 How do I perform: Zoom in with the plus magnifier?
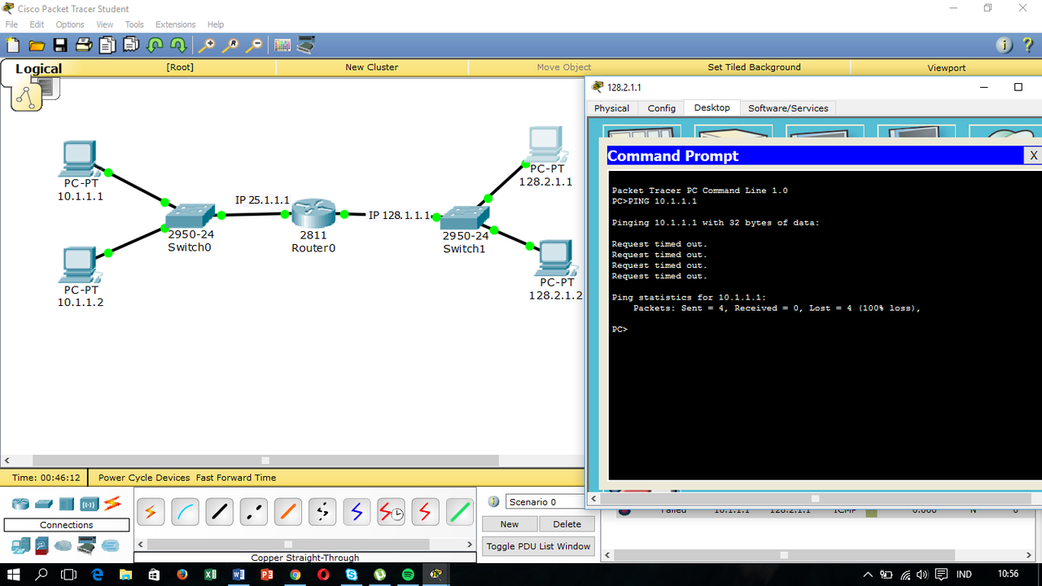207,46
